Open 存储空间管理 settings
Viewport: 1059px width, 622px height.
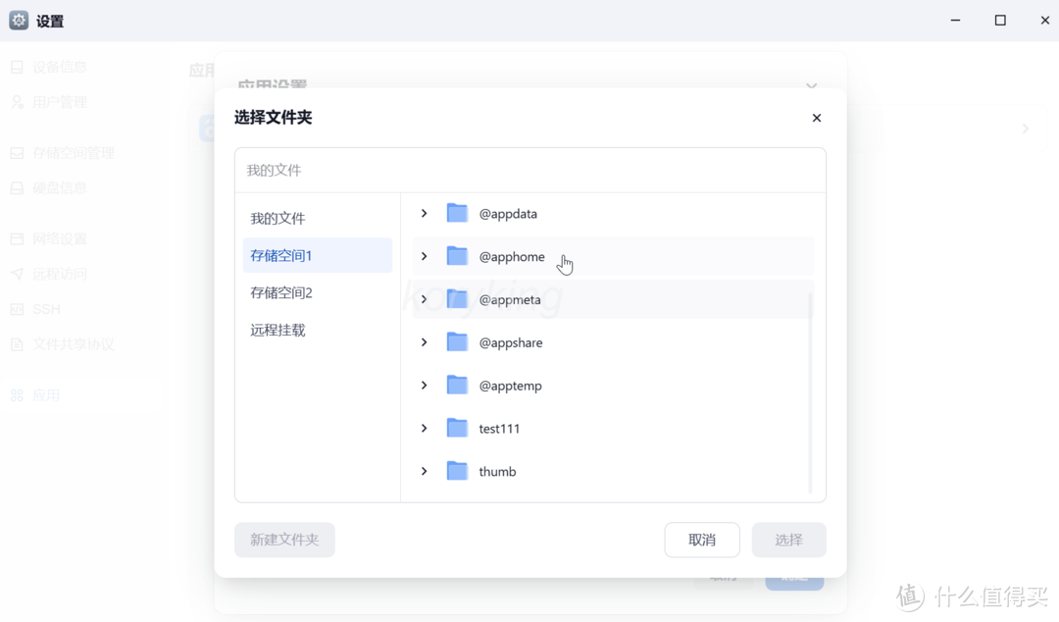click(74, 152)
